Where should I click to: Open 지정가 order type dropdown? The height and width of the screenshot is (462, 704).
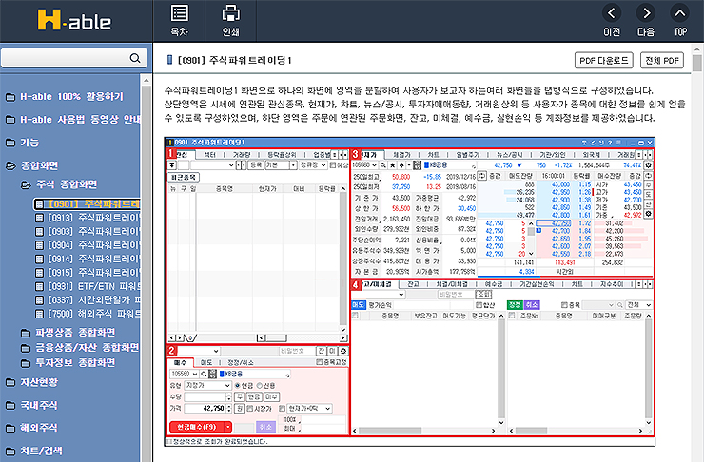(208, 385)
